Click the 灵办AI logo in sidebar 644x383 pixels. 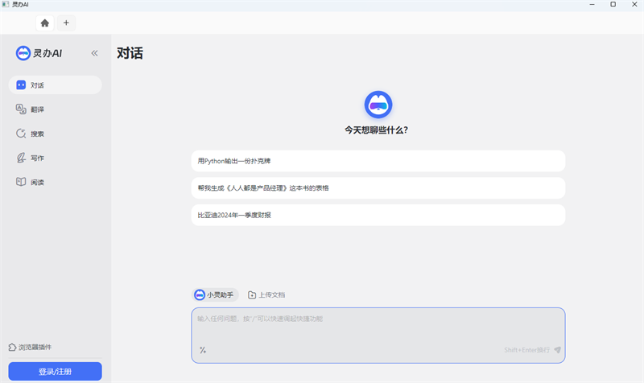39,53
